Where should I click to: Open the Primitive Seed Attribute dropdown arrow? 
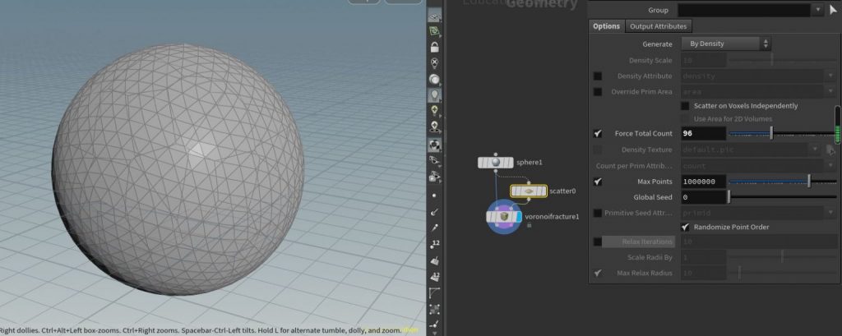[x=830, y=213]
